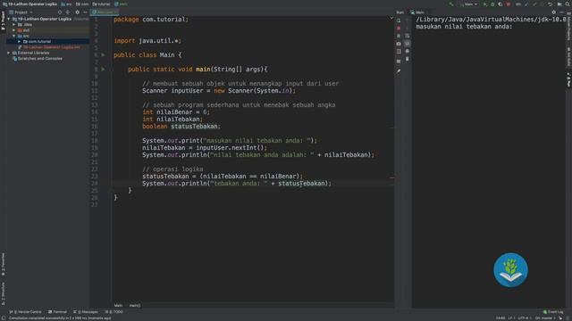
Task: Click the Search Everywhere magnifier icon
Action: pos(568,4)
